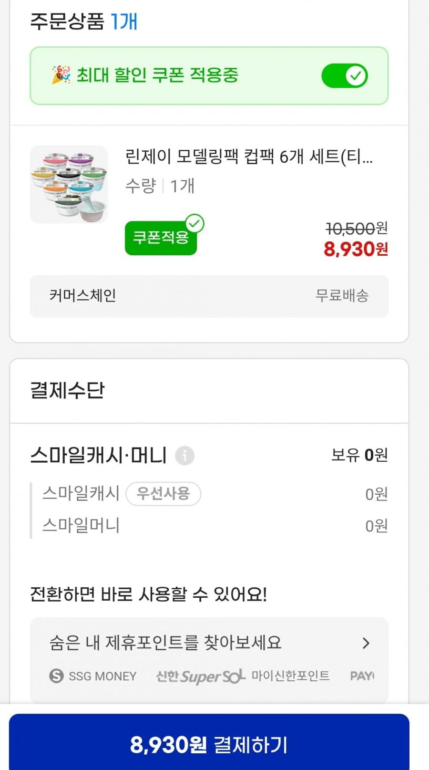Expand 숨은 내 제휴포인트 chevron arrow
Screen dimensions: 429x770
coord(366,643)
